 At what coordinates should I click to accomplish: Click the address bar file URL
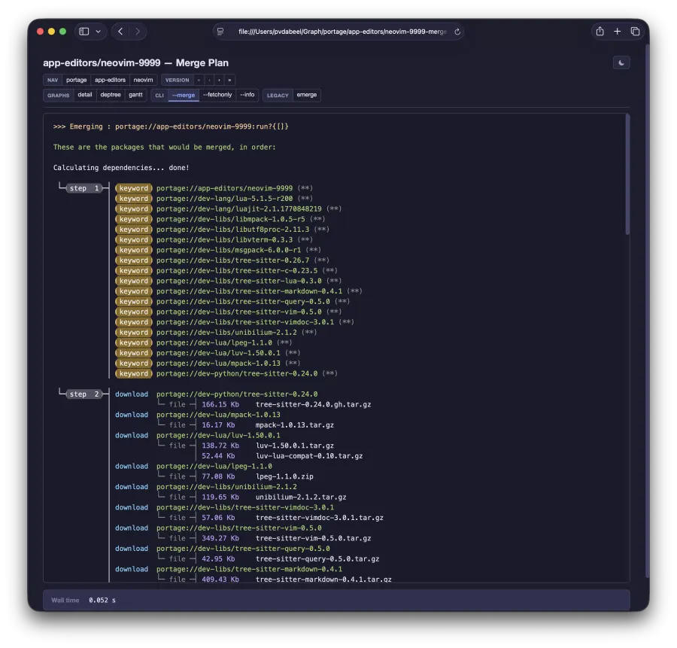pyautogui.click(x=342, y=32)
